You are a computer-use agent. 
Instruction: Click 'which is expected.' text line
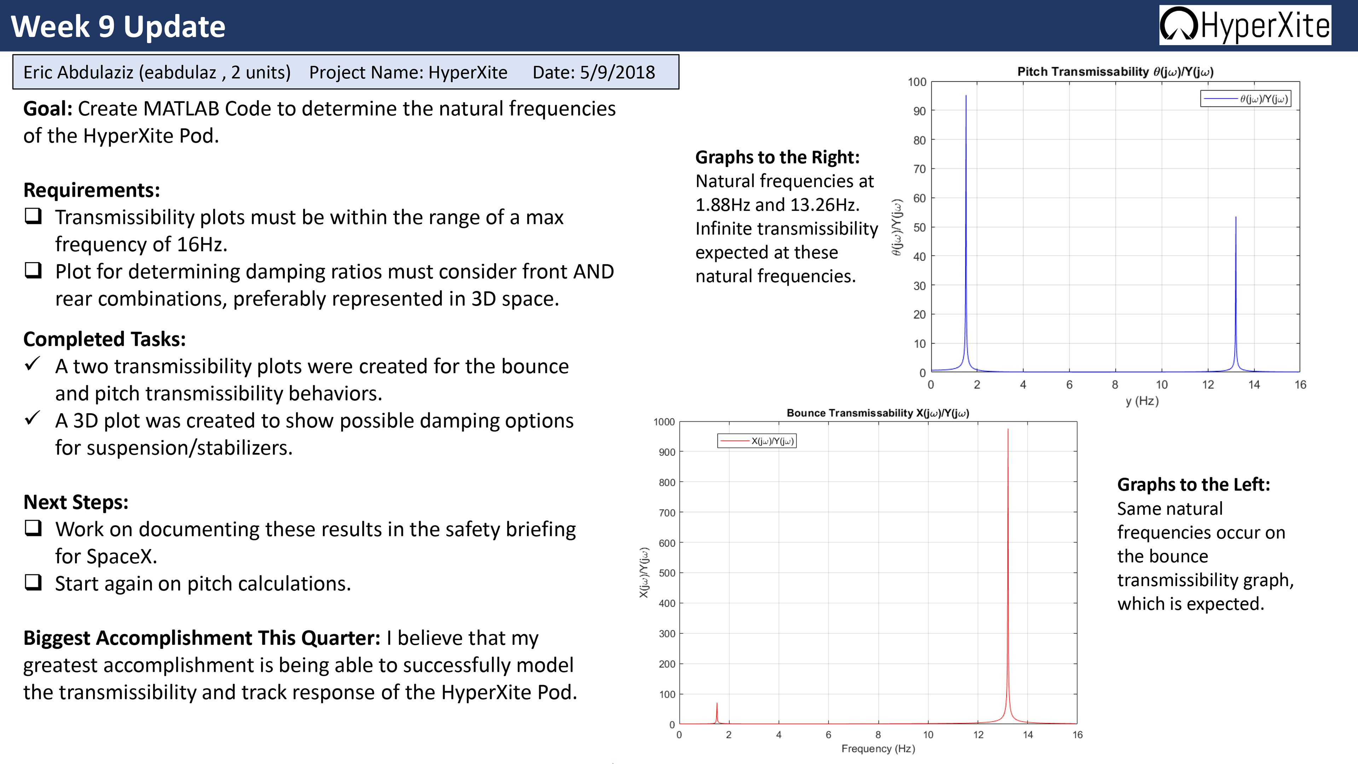(x=1191, y=604)
